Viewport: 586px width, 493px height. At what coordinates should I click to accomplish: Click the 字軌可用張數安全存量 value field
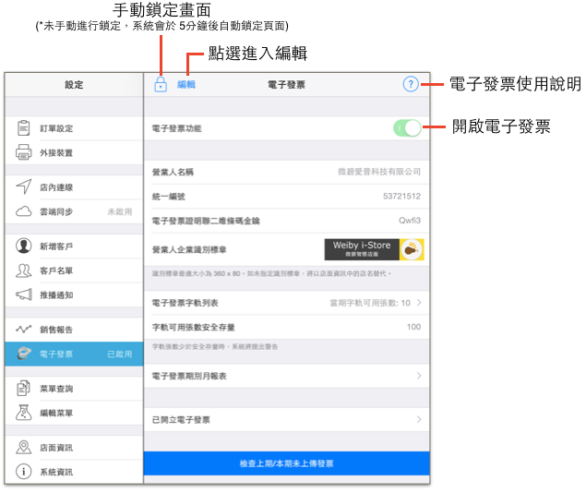(x=413, y=327)
